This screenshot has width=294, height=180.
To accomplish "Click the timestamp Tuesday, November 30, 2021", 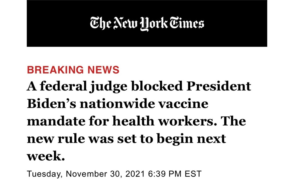I will (x=86, y=174).
